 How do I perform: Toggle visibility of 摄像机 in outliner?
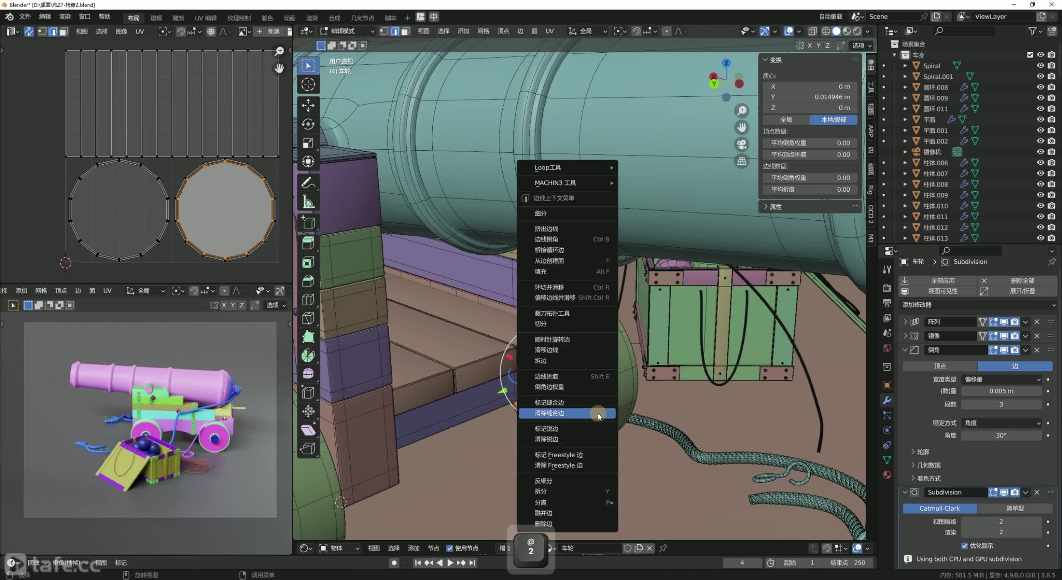[x=1040, y=152]
